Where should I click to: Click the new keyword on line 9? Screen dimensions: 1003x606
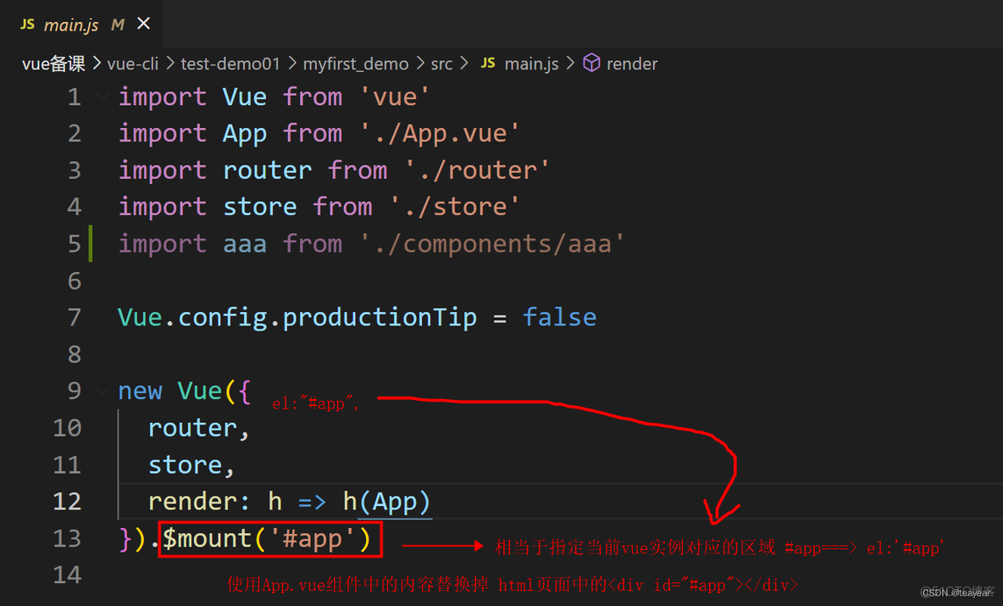click(140, 391)
